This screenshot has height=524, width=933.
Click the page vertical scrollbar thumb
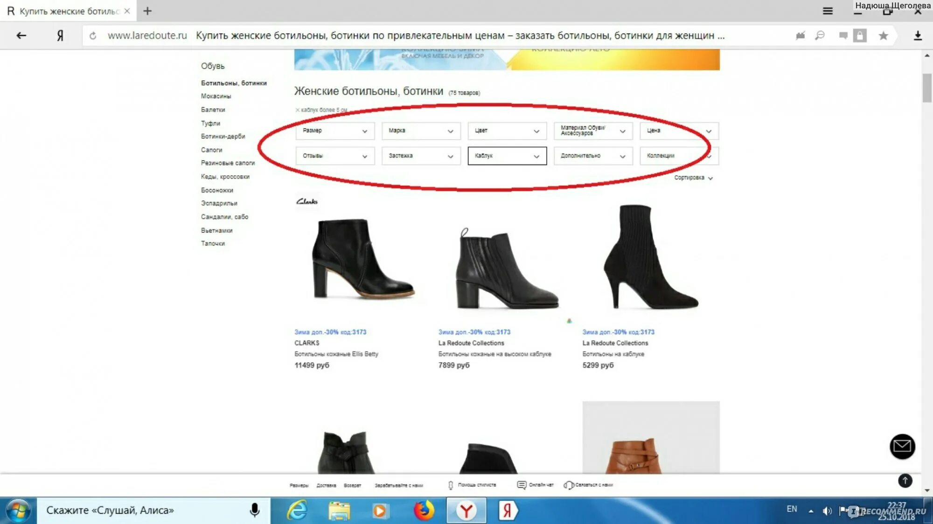(x=926, y=88)
